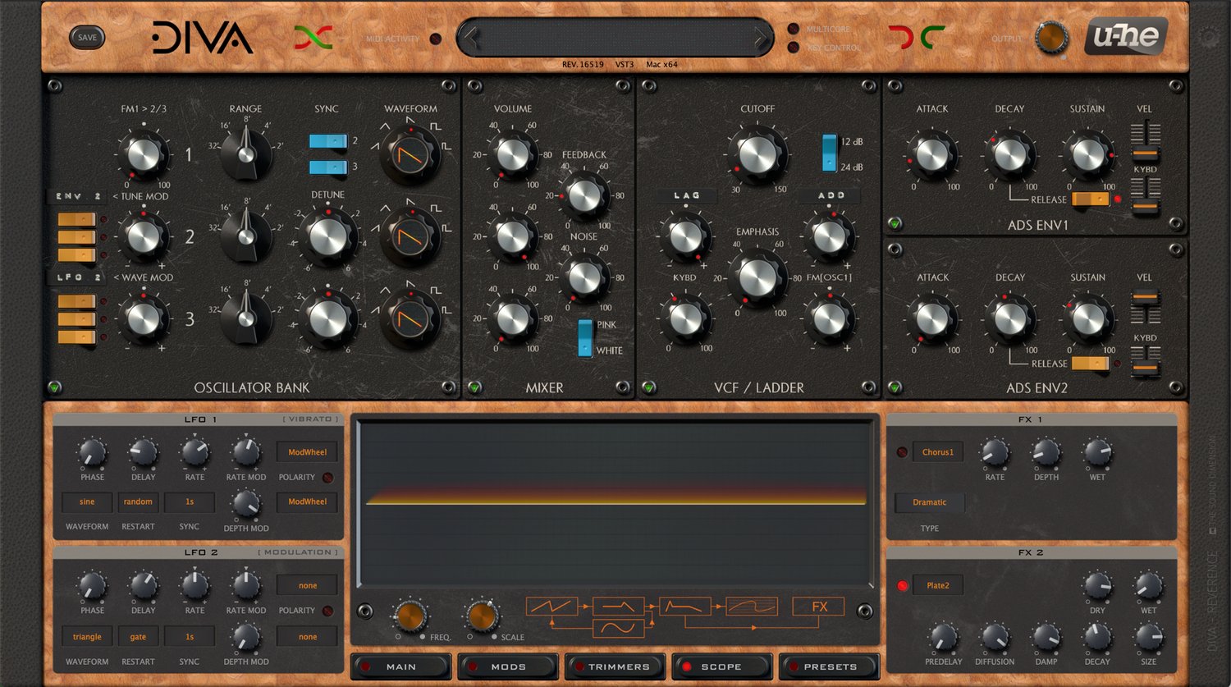This screenshot has width=1231, height=687.
Task: Click the LFO 2 gate restart button
Action: pyautogui.click(x=138, y=636)
